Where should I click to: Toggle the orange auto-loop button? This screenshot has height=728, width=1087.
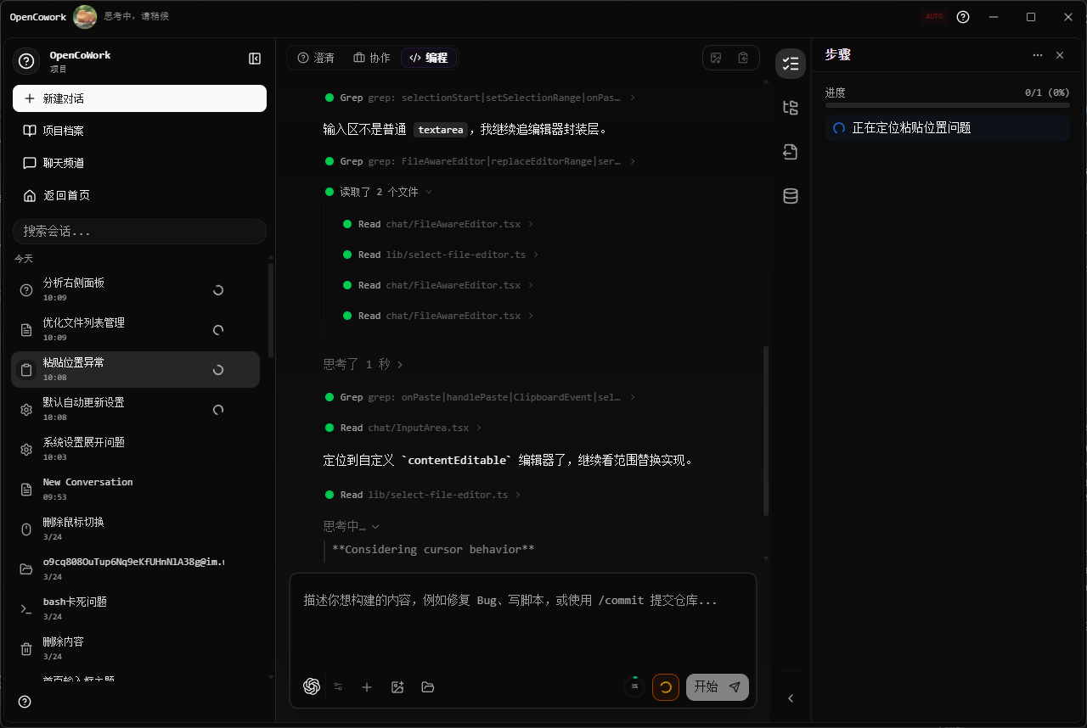tap(666, 687)
